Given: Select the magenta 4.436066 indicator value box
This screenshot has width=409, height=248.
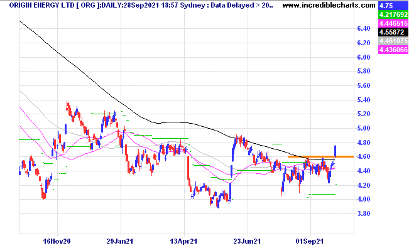Looking at the screenshot, I should coord(393,50).
